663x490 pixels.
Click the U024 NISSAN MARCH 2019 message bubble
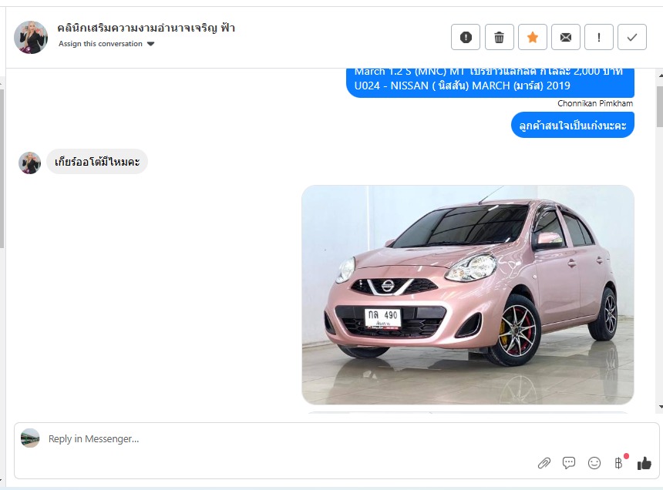(490, 82)
